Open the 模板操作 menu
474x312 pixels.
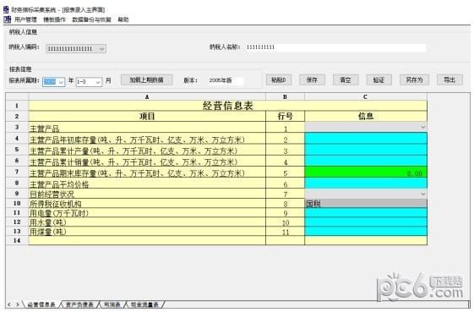coord(54,19)
